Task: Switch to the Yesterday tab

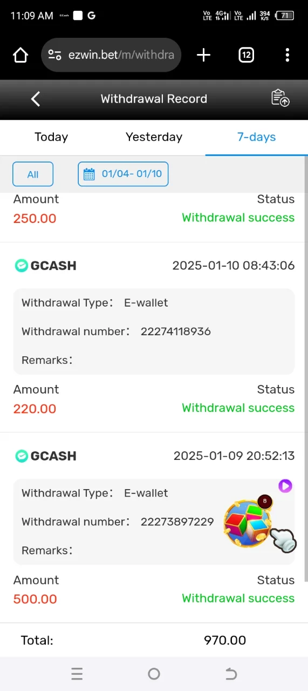Action: [154, 137]
